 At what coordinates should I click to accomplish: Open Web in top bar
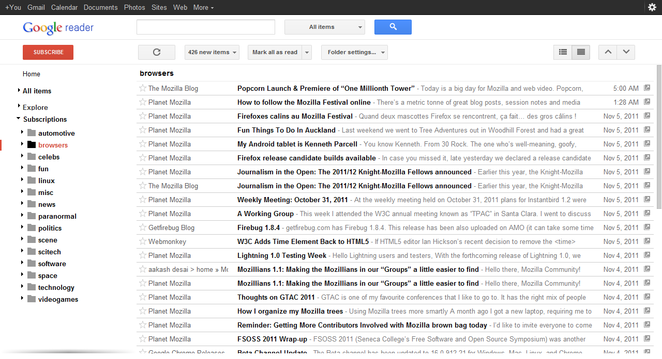pyautogui.click(x=180, y=7)
